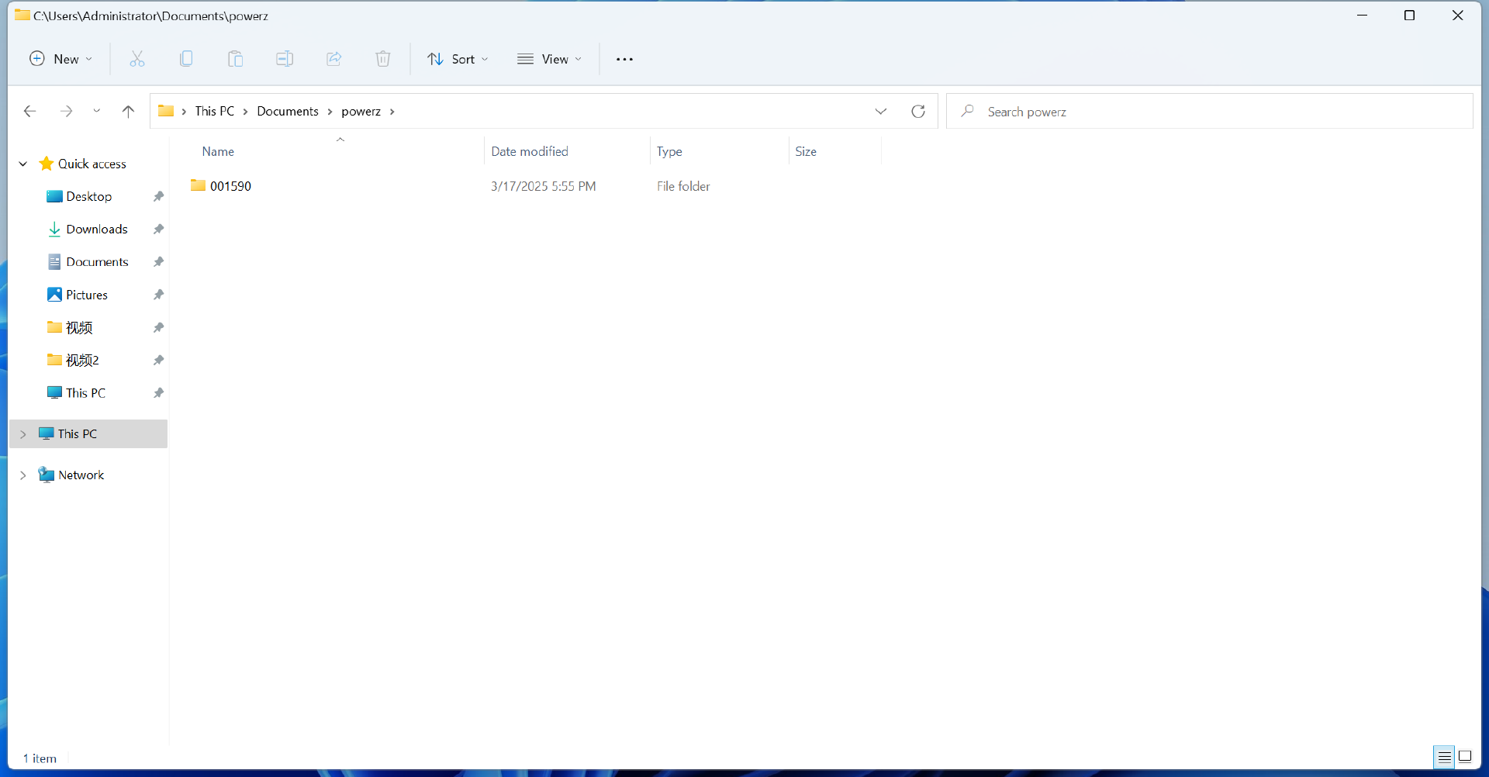
Task: Open the New item menu
Action: click(60, 58)
